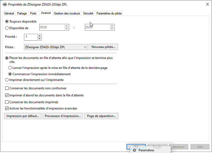Disable "Activer les fonctionnalités d'impression avancées"
Viewport: 212px width, 153px height.
7,108
